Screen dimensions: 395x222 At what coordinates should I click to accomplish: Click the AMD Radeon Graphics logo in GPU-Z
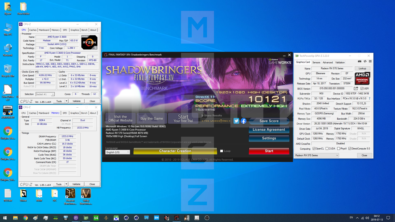pos(362,78)
